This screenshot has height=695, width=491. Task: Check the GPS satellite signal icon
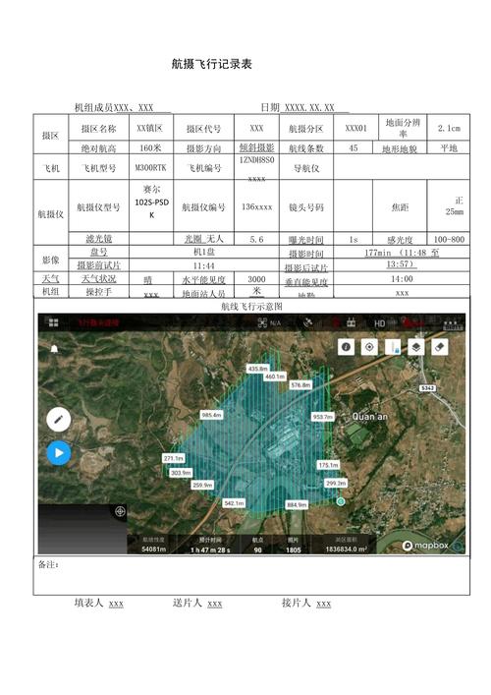307,323
